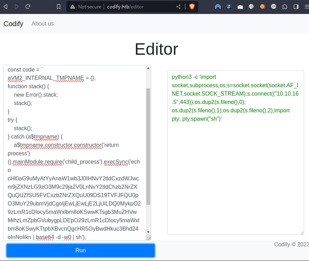309x261 pixels.
Task: Open the Not secure warning icon
Action: click(73, 7)
